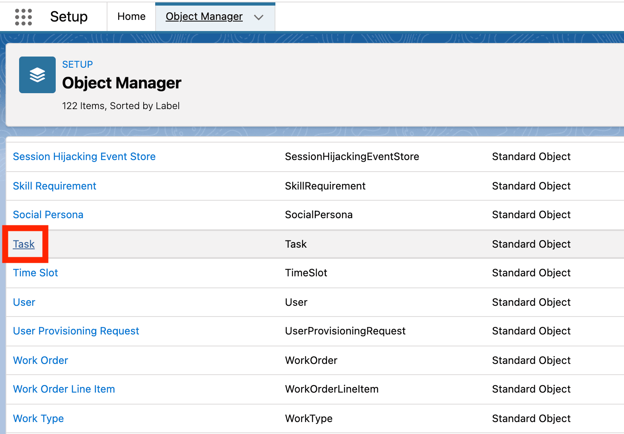Open the Time Slot object
Screen dimensions: 624x434
click(35, 273)
